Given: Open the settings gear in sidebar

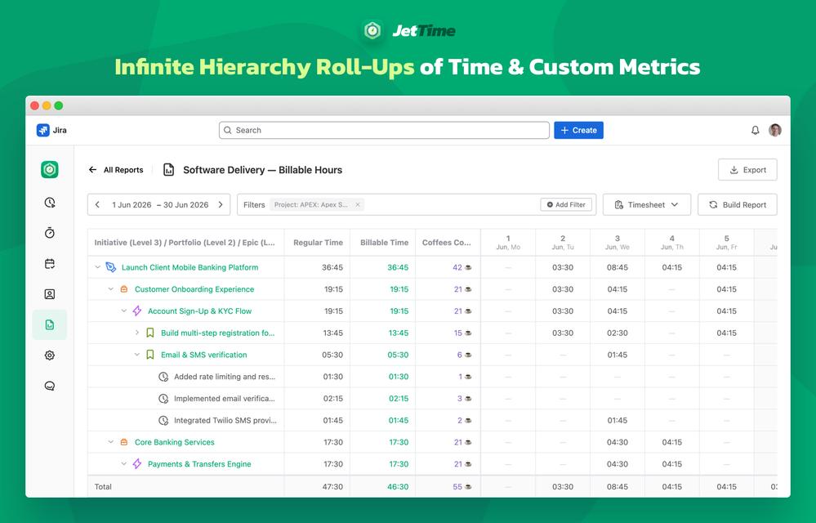Looking at the screenshot, I should tap(50, 355).
